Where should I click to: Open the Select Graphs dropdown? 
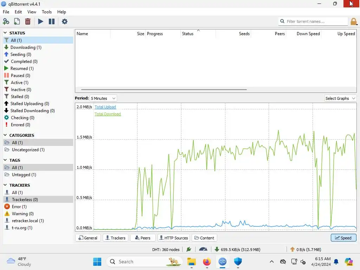340,98
